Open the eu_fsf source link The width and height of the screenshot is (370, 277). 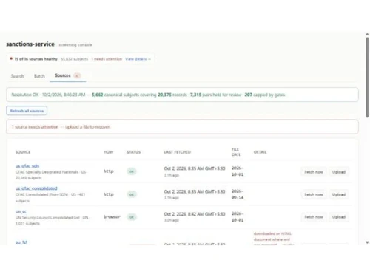(21, 242)
